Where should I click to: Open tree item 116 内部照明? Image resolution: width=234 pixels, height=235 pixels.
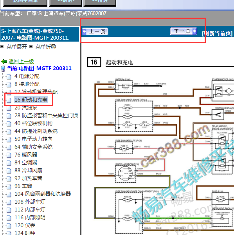pos(30,217)
